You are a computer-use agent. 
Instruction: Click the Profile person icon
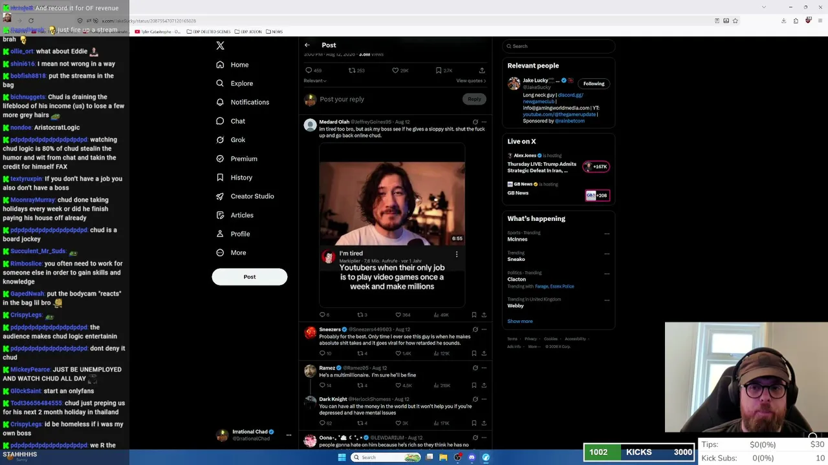tap(220, 234)
